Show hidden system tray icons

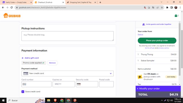162,100
